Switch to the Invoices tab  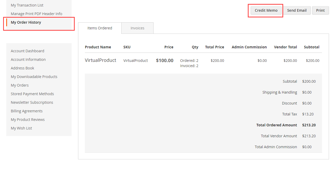pyautogui.click(x=137, y=28)
